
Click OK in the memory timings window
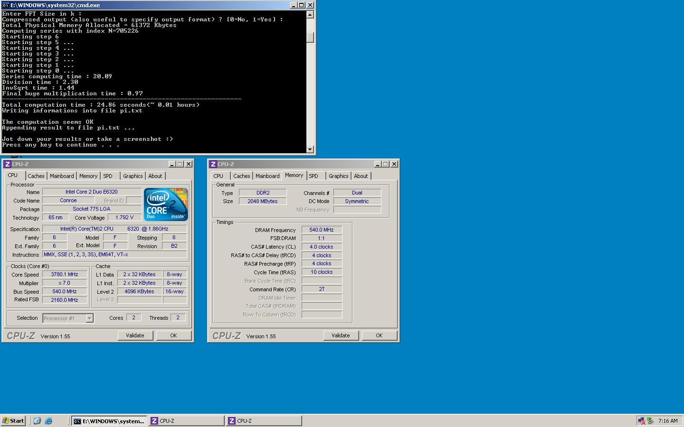pos(379,335)
